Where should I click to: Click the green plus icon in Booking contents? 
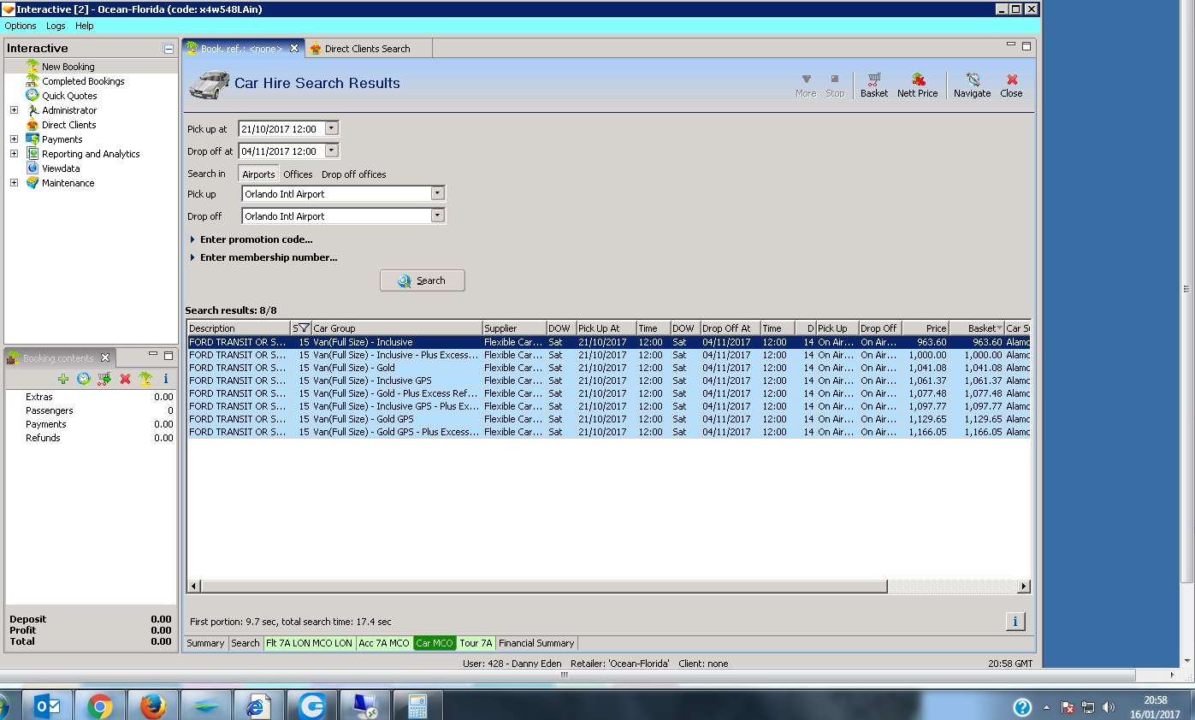[63, 379]
